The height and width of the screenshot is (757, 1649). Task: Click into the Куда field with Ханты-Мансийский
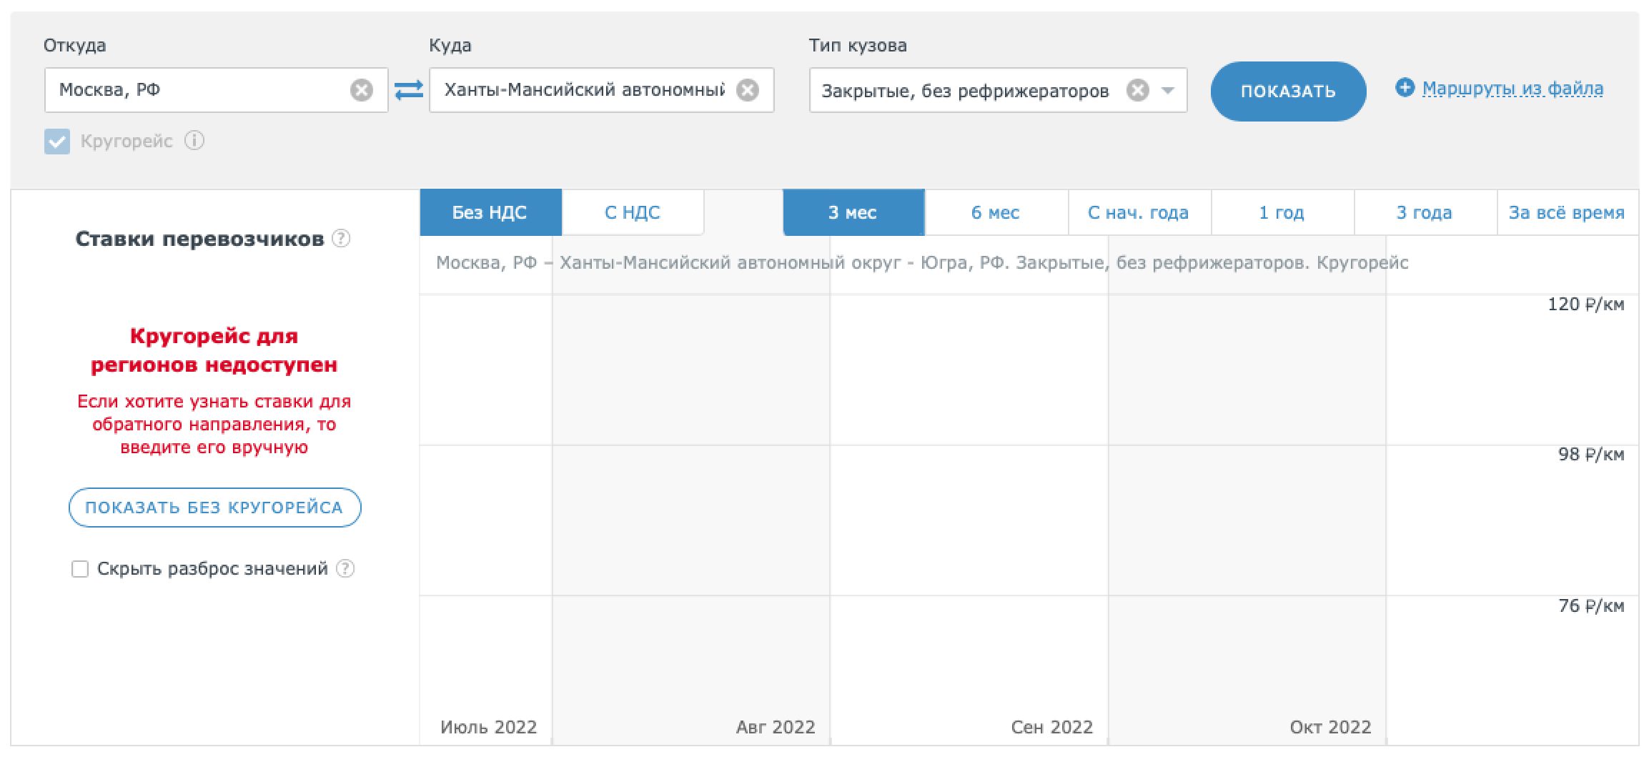point(601,90)
